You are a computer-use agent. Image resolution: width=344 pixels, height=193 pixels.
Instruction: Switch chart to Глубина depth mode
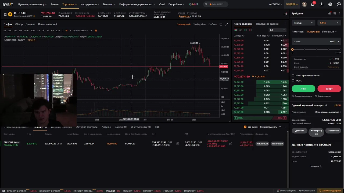212,24
